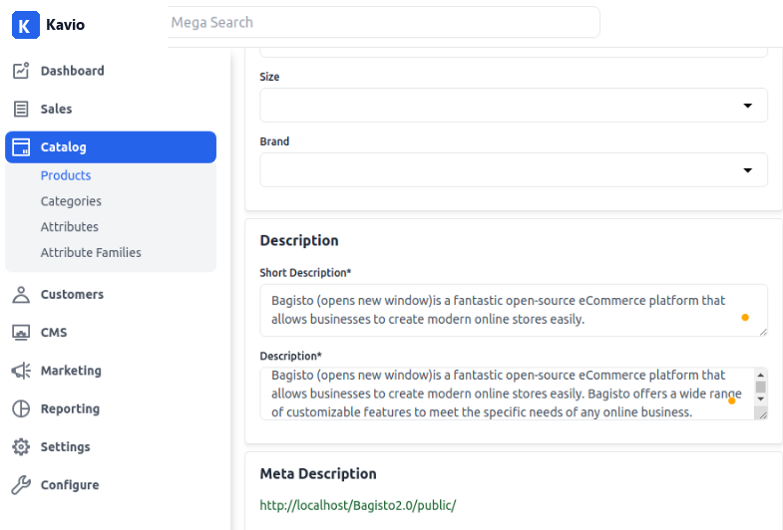Open Categories under Catalog
Image resolution: width=783 pixels, height=530 pixels.
(x=71, y=201)
